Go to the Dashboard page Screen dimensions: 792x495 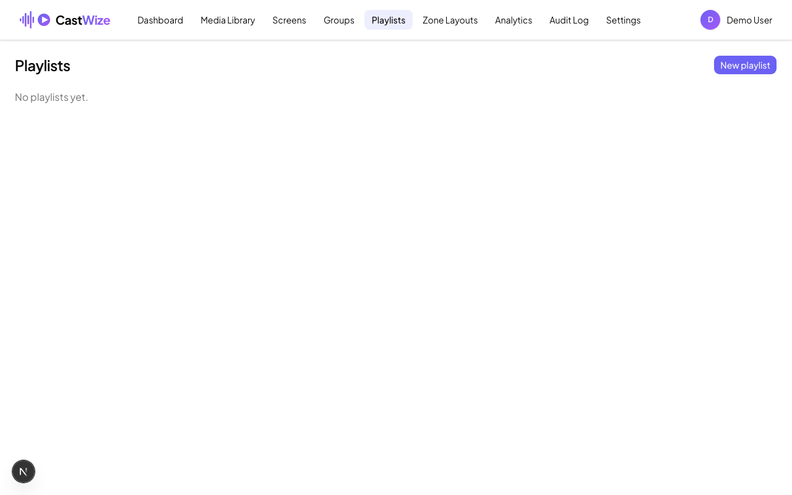point(160,20)
